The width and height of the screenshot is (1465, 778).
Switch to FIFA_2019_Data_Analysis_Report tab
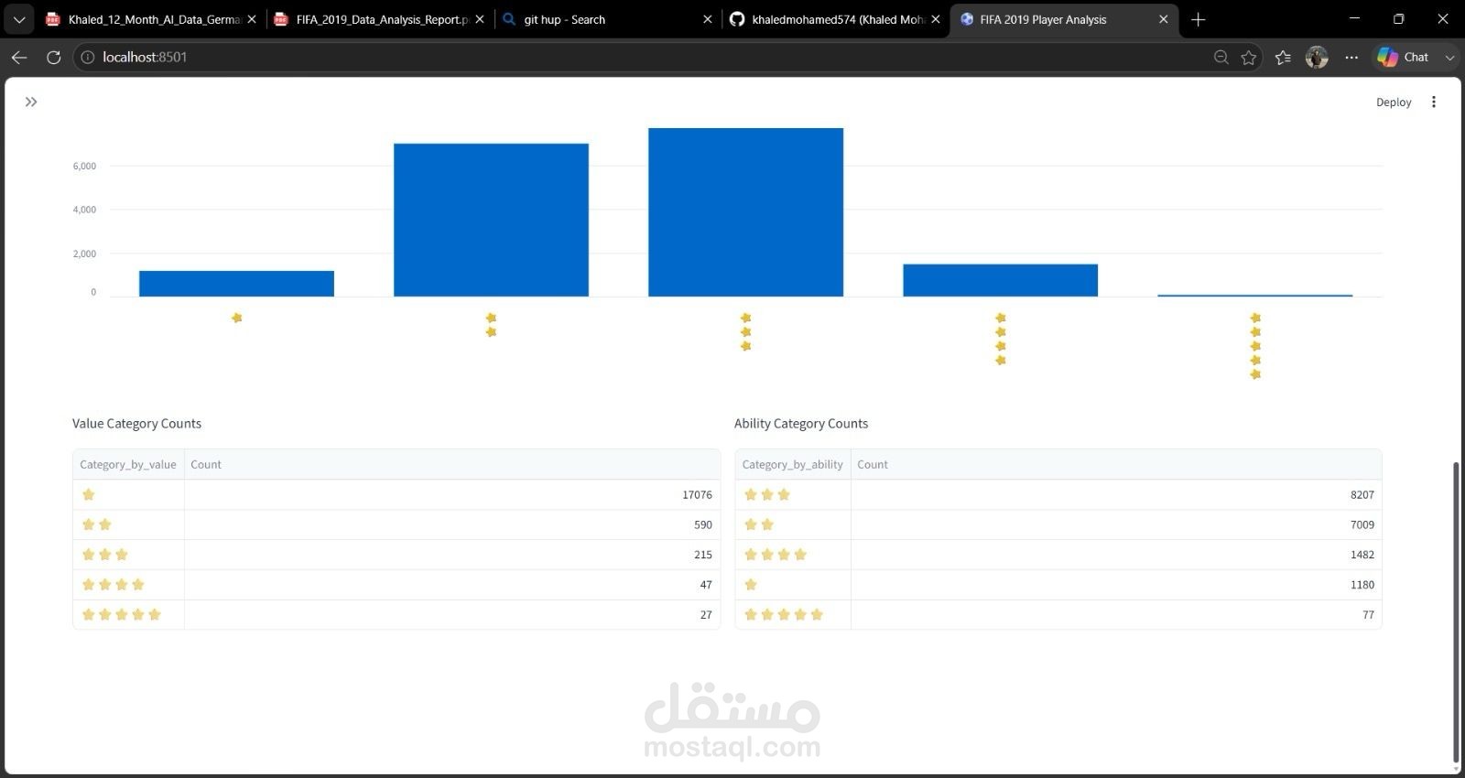pyautogui.click(x=380, y=19)
